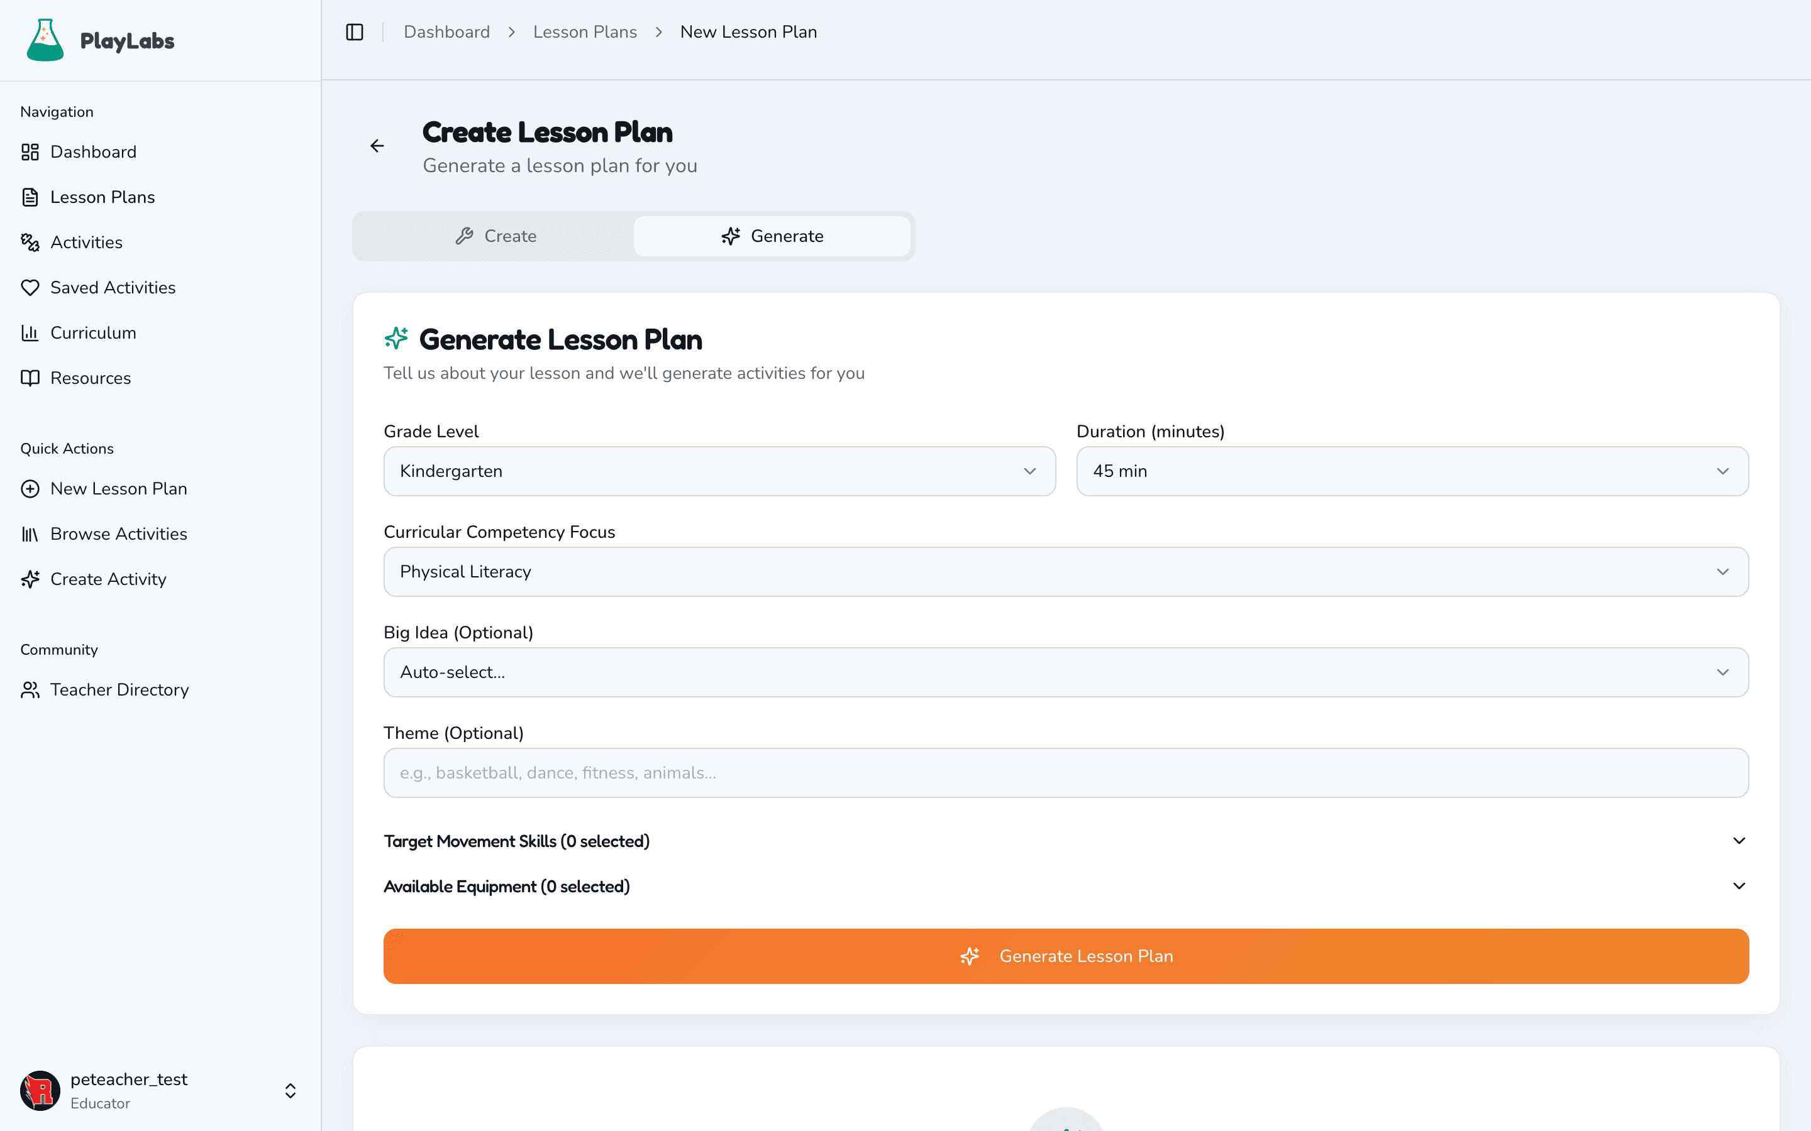
Task: Click the Theme optional input field
Action: click(1066, 773)
